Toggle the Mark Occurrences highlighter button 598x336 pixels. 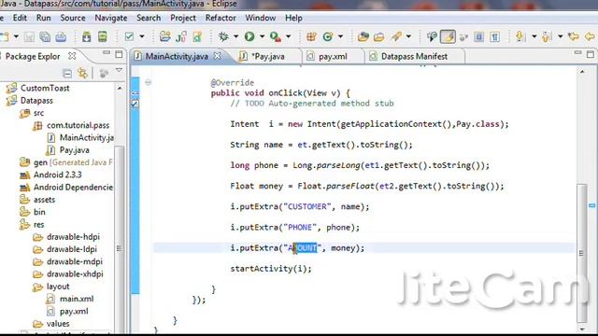(448, 37)
